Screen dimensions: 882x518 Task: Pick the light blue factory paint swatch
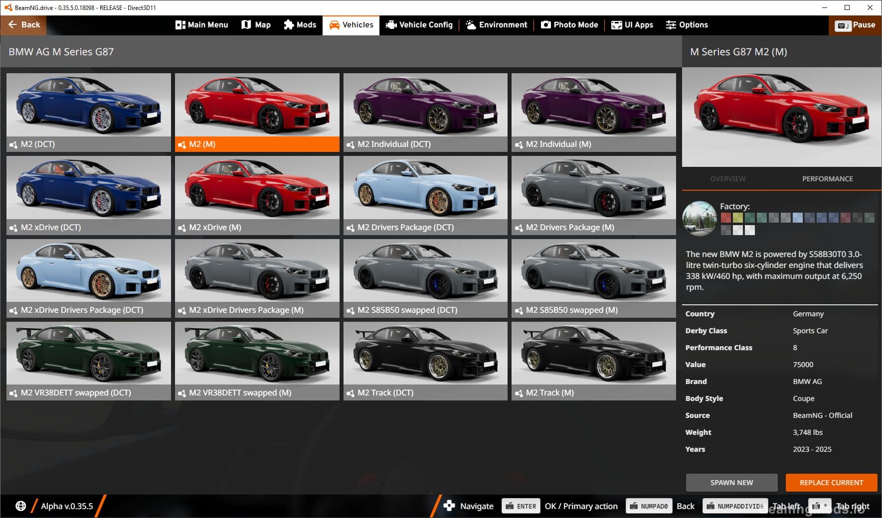point(798,218)
